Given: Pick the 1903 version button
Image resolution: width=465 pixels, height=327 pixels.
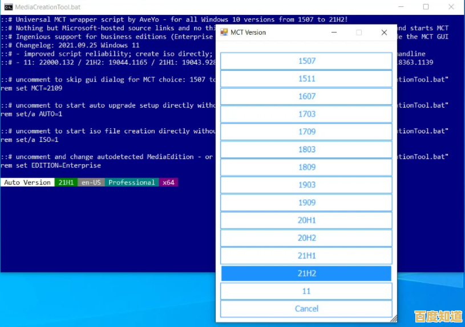Looking at the screenshot, I should 306,185.
